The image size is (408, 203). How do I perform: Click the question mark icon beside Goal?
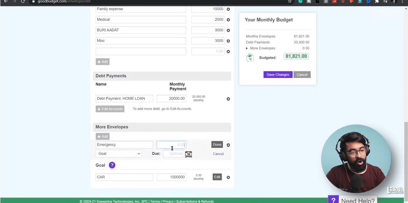(x=112, y=165)
